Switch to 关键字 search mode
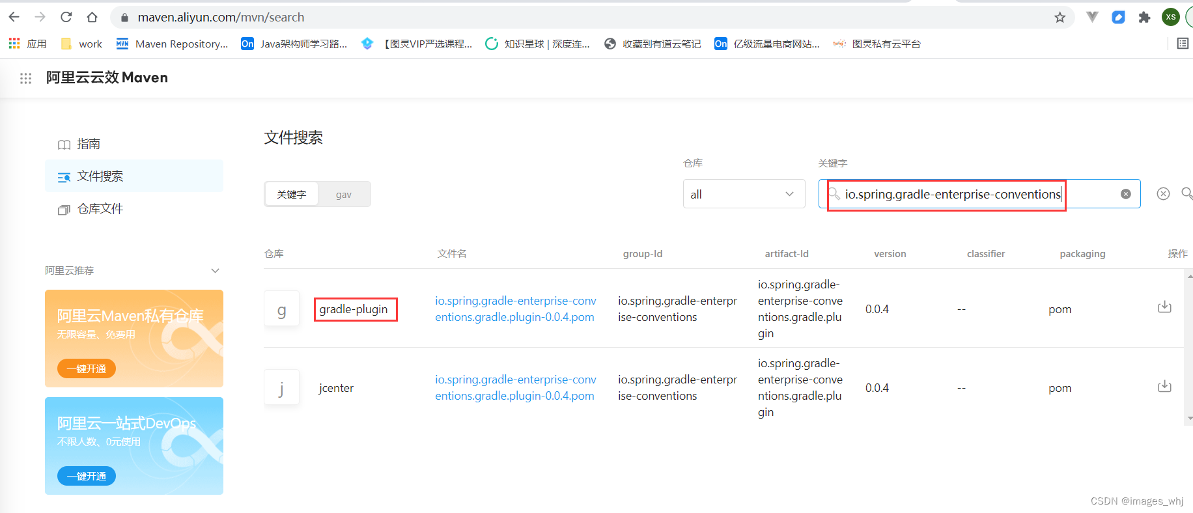This screenshot has height=513, width=1193. 291,194
